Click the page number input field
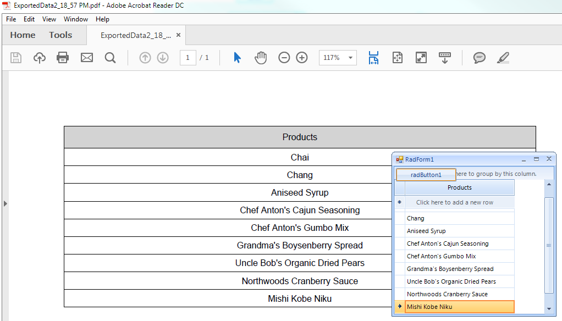The image size is (562, 321). pos(188,58)
